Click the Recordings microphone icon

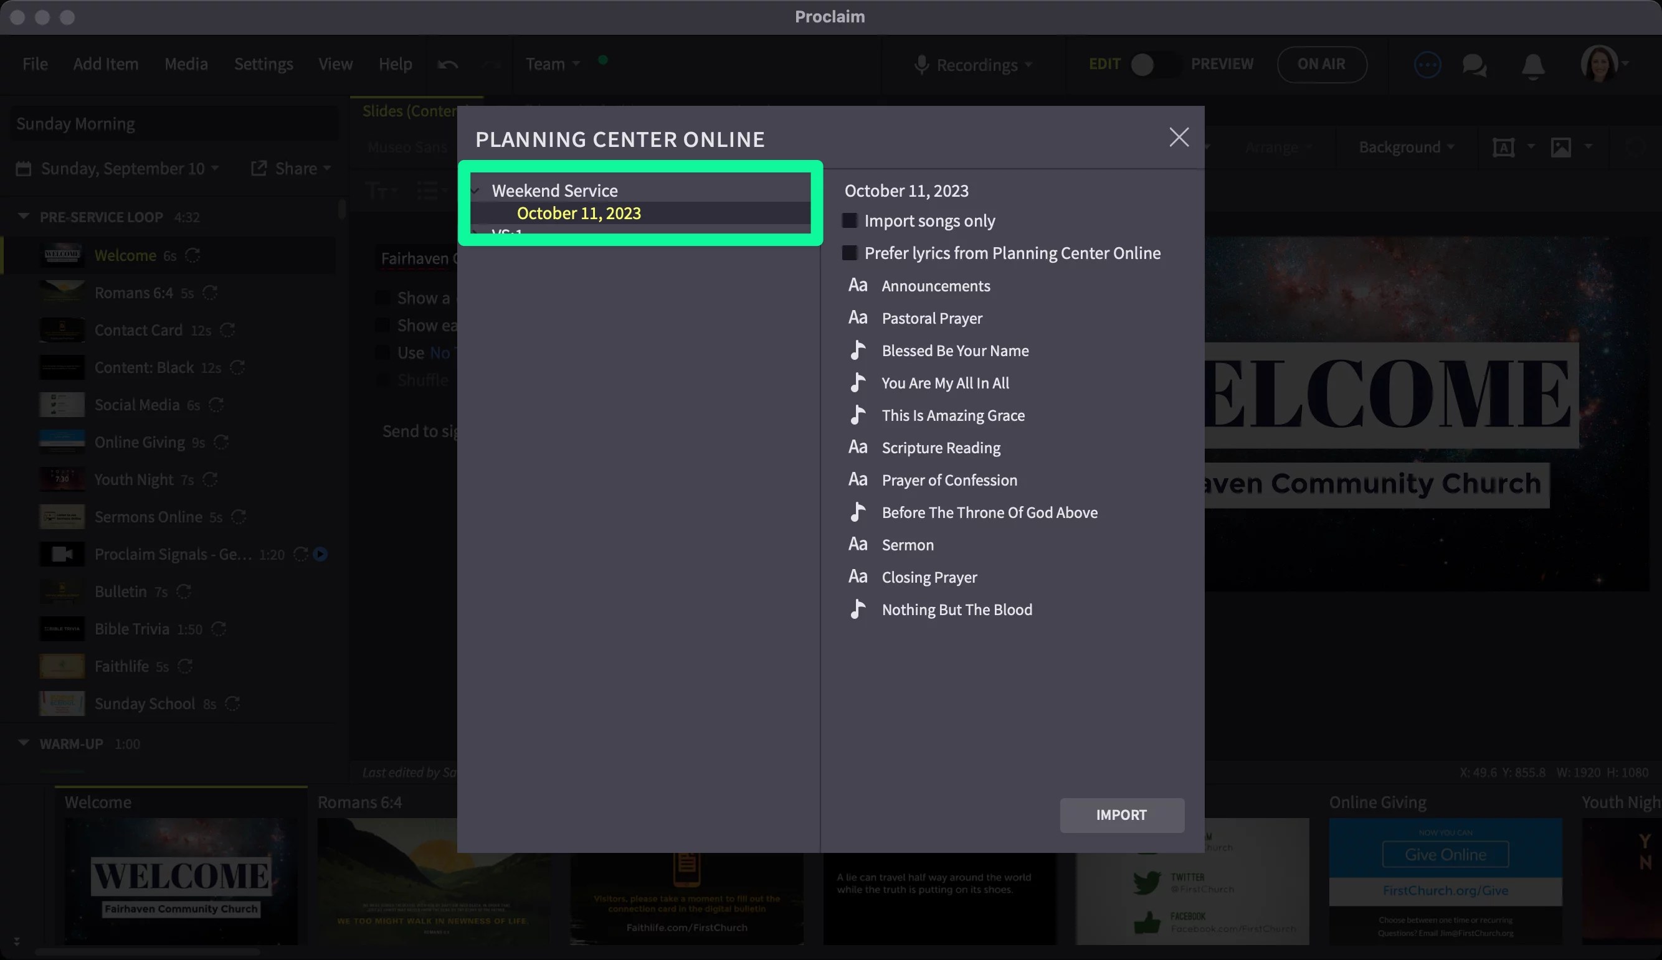(x=921, y=65)
